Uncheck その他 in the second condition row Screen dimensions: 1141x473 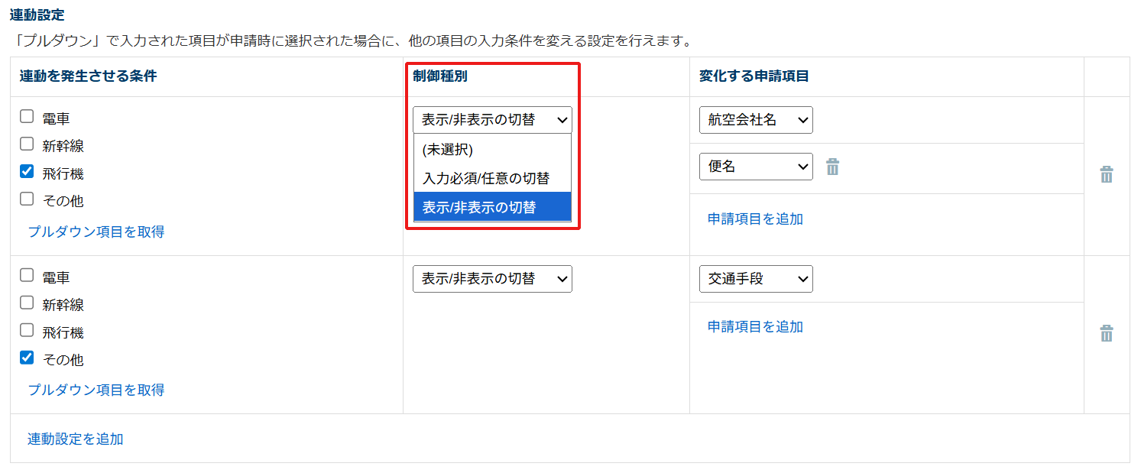coord(27,358)
